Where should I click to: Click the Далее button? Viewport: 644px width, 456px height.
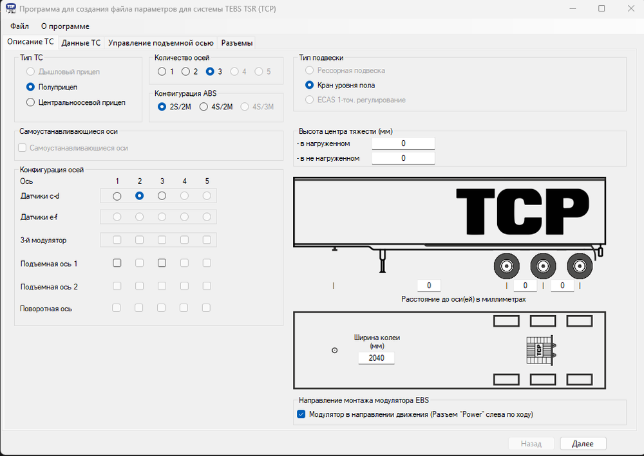tap(583, 444)
